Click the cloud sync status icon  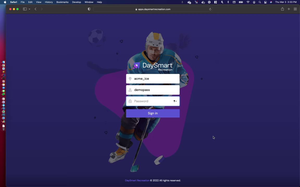pyautogui.click(x=189, y=2)
